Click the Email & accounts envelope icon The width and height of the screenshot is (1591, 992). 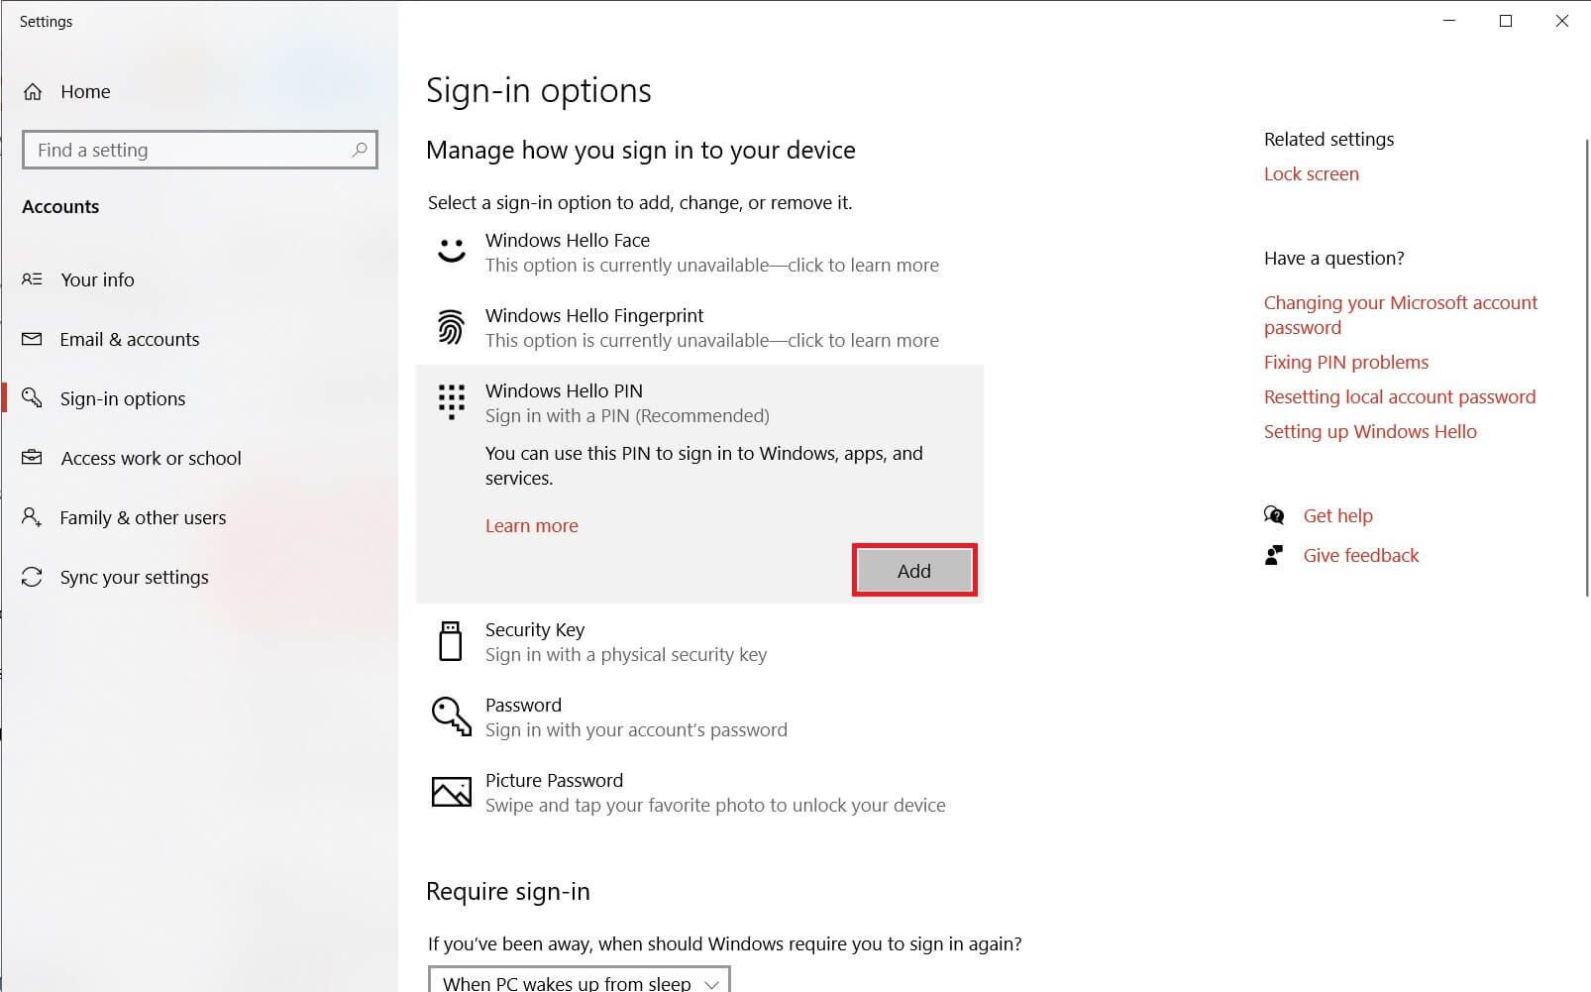(32, 339)
